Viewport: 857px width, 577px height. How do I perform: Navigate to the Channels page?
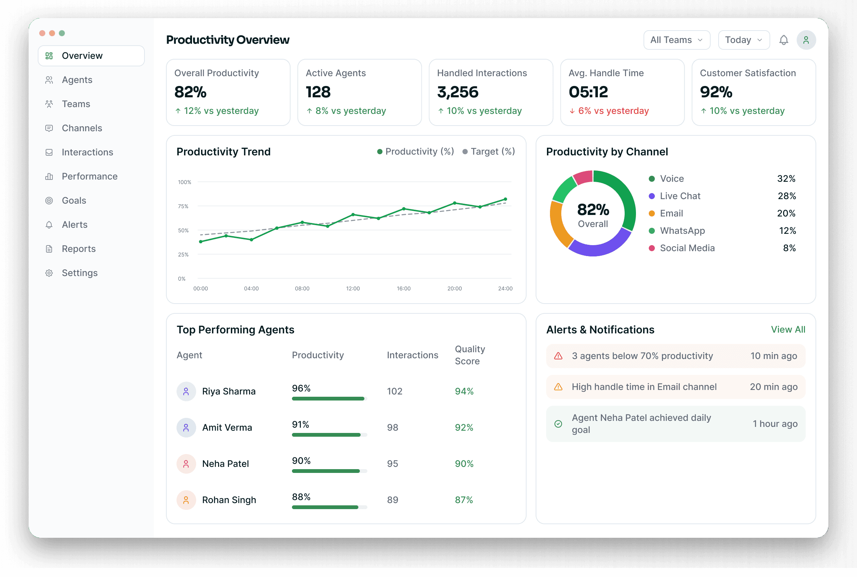91,128
